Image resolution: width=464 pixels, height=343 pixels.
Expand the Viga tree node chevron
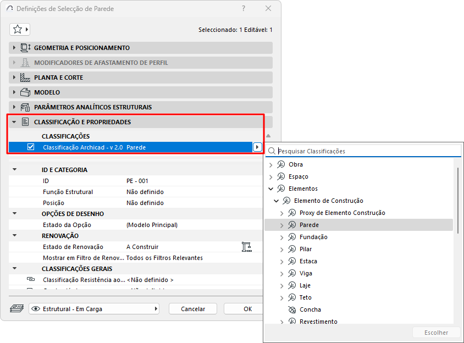[x=281, y=274]
